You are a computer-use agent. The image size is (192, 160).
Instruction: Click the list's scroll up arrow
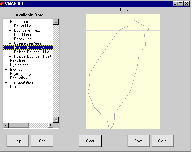56,22
